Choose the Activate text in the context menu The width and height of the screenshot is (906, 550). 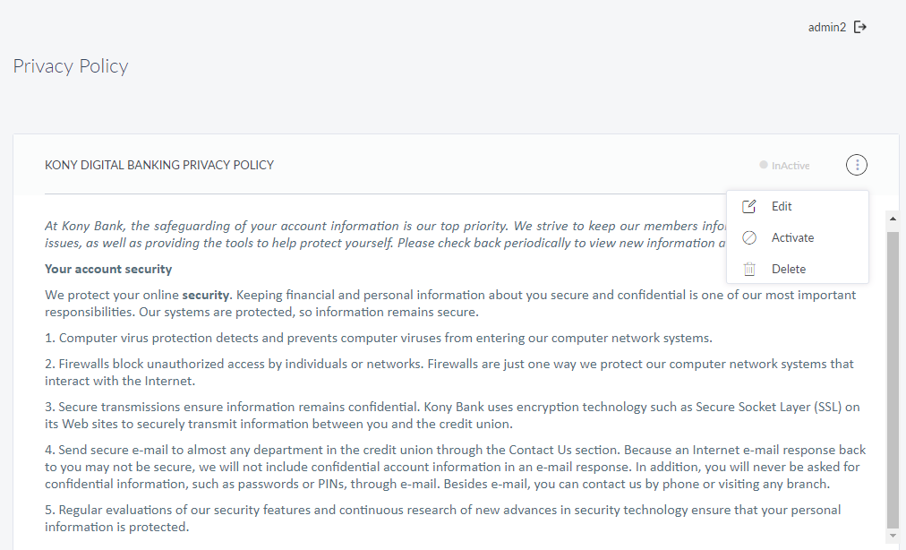pos(792,237)
